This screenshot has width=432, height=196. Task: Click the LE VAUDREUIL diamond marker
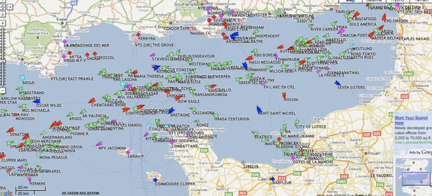tap(371, 172)
